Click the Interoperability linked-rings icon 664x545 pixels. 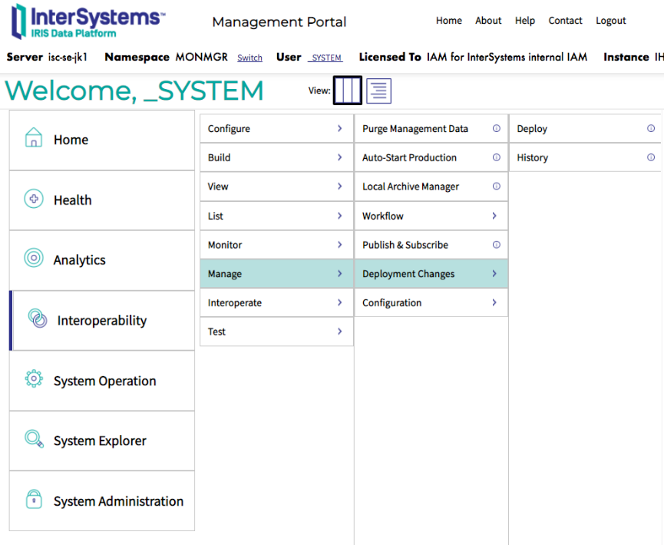pos(38,319)
